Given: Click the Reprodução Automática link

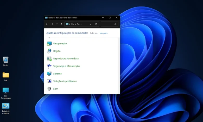Looking at the screenshot, I should [66, 59].
